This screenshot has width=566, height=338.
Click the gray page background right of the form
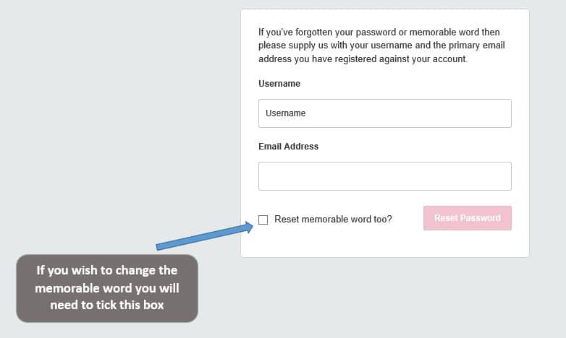click(548, 144)
